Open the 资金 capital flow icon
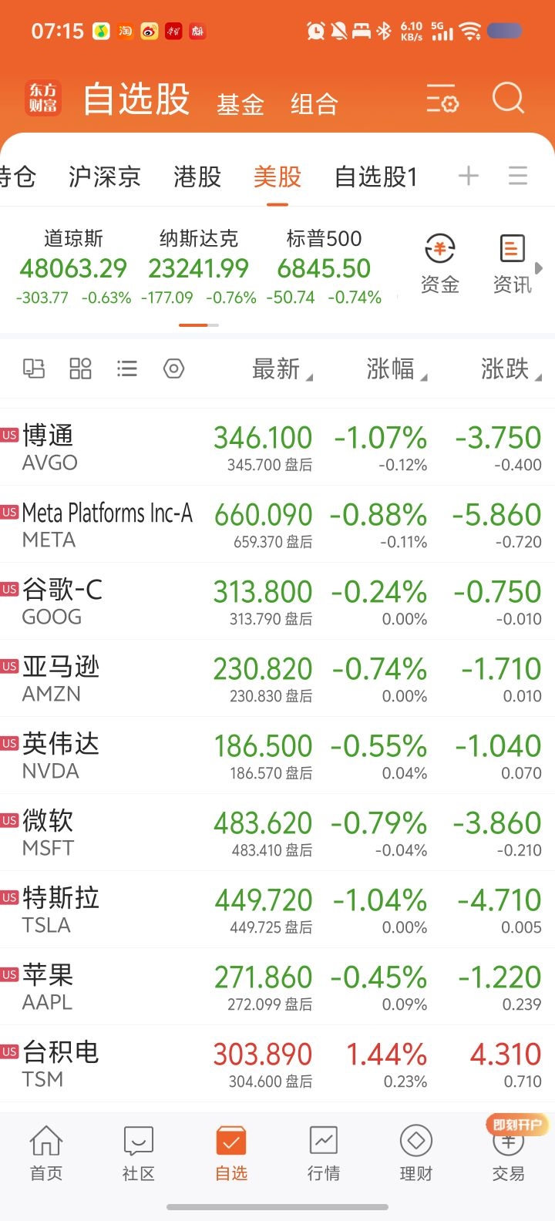The image size is (555, 1221). click(x=440, y=265)
